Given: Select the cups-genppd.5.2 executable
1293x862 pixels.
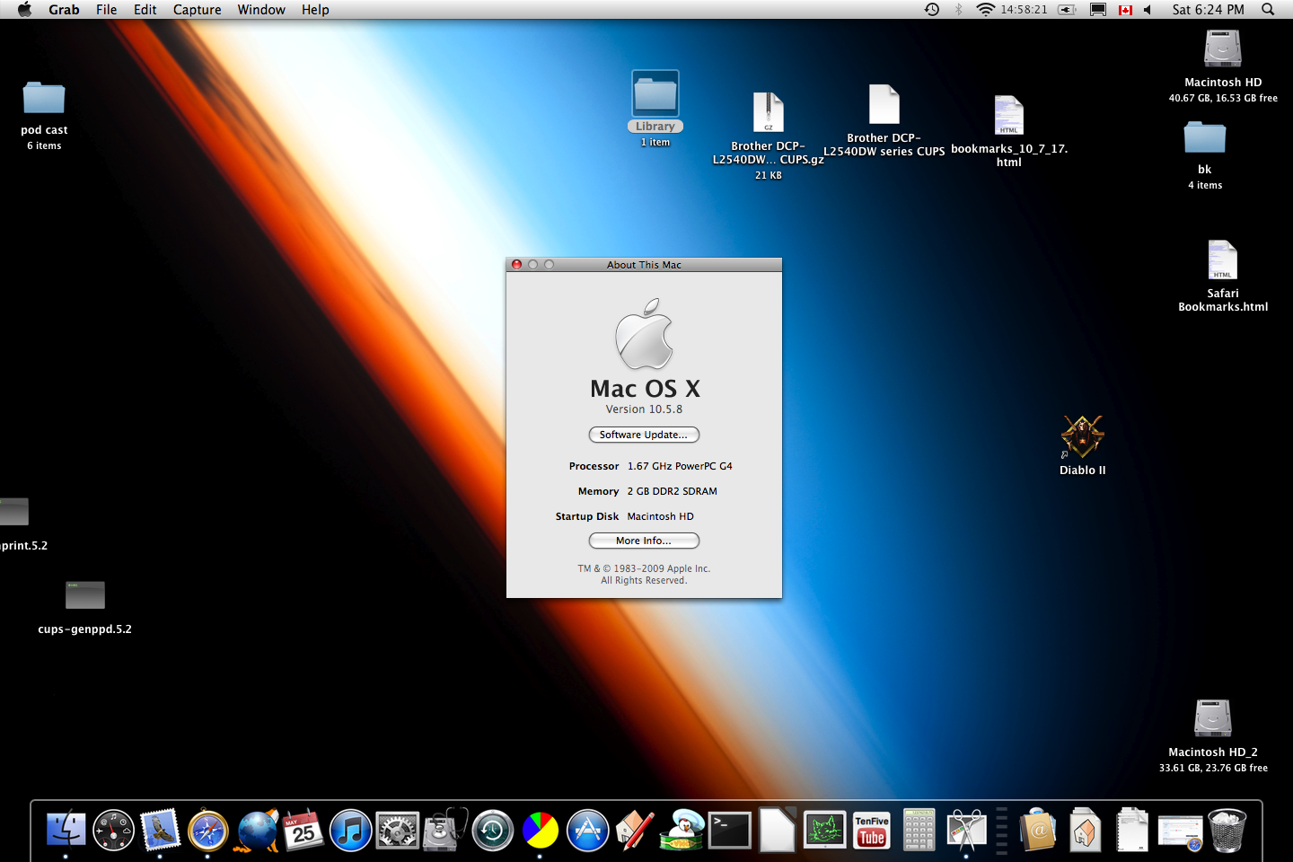Looking at the screenshot, I should (85, 595).
